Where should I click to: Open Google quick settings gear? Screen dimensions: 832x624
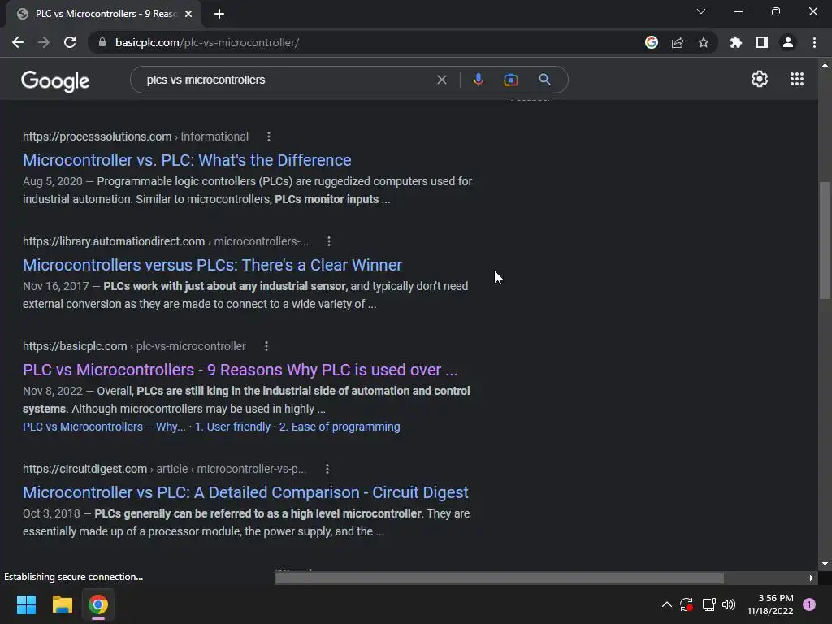pos(760,79)
